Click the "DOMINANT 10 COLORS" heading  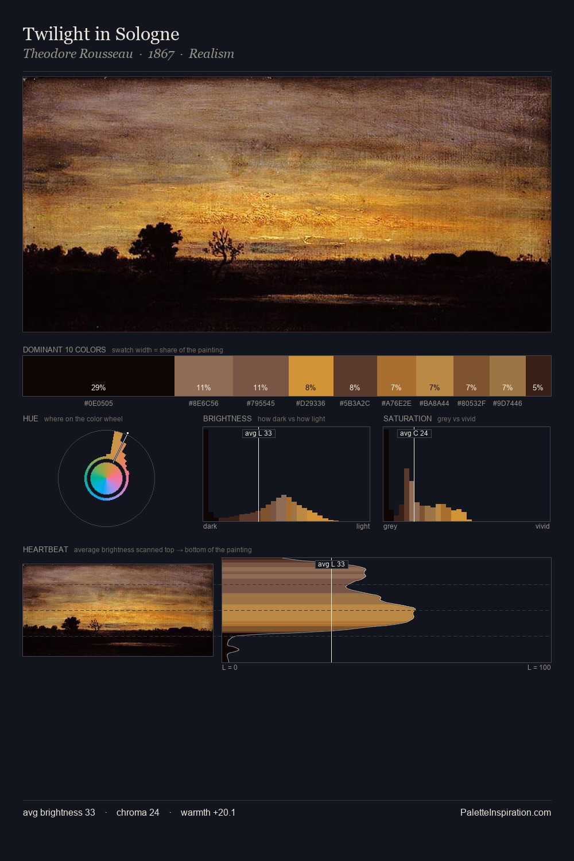click(x=64, y=350)
